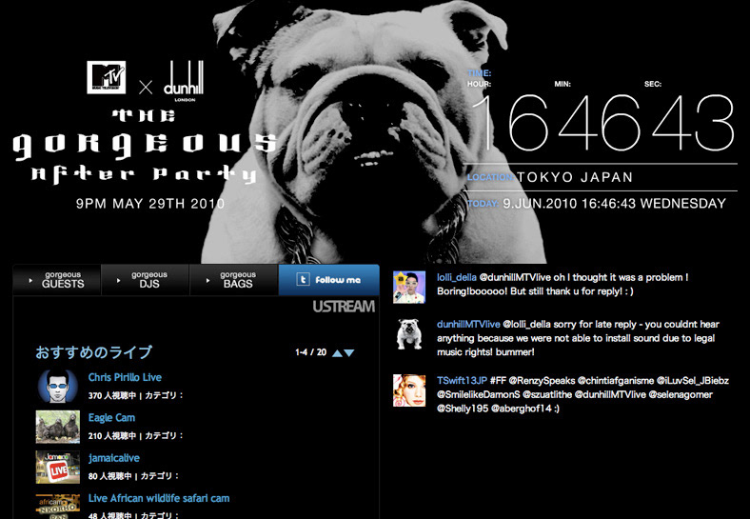Open TSwift13JP's profile avatar

(x=409, y=390)
